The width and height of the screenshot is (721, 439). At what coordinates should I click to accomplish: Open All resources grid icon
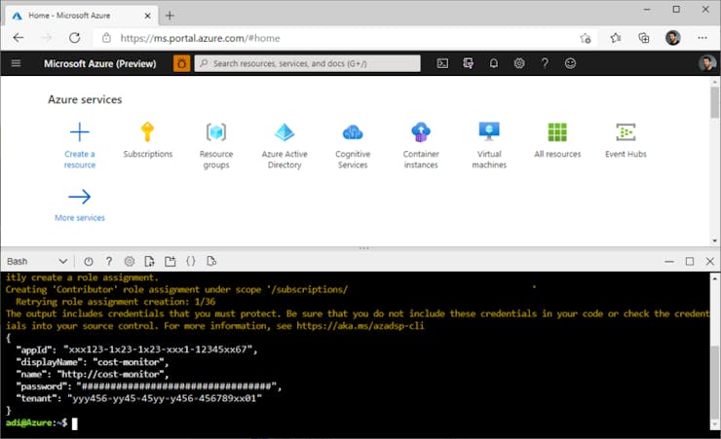[557, 132]
